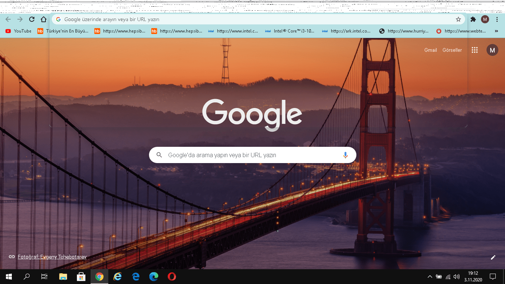505x284 pixels.
Task: Open the https://ark.intel.co... bookmark
Action: pos(346,31)
